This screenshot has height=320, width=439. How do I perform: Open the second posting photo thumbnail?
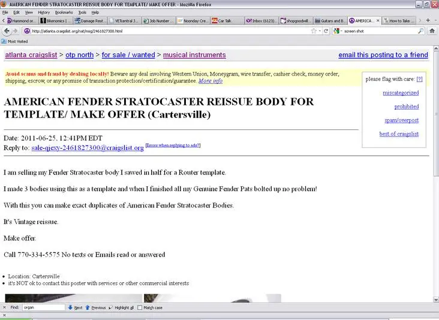click(212, 298)
